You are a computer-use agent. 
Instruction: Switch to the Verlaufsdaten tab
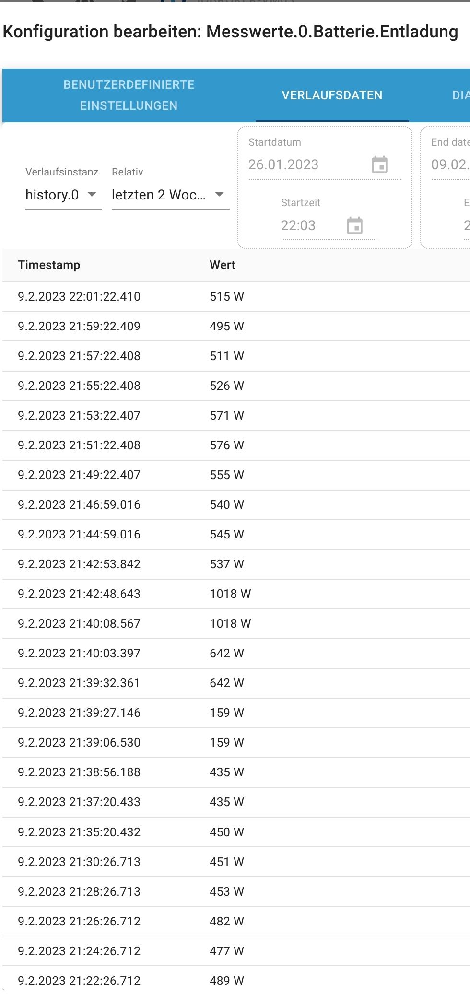[x=332, y=95]
